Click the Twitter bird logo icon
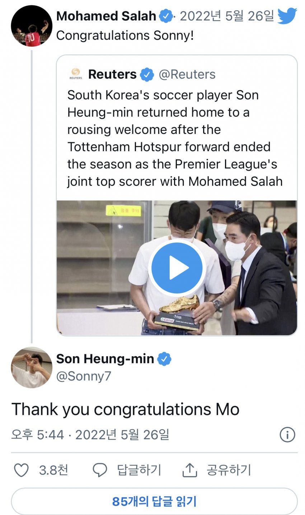 pos(287,16)
